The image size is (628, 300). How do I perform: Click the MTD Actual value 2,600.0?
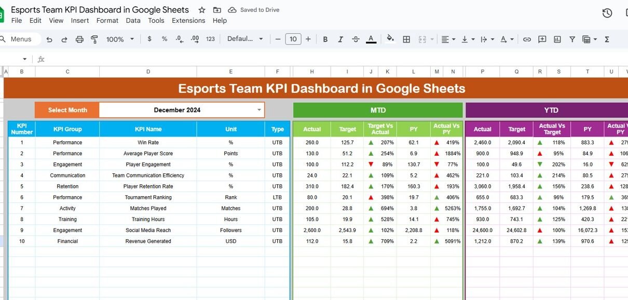[x=312, y=230]
